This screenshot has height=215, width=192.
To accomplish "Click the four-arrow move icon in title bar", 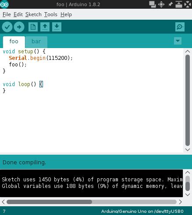I will tap(161, 4).
